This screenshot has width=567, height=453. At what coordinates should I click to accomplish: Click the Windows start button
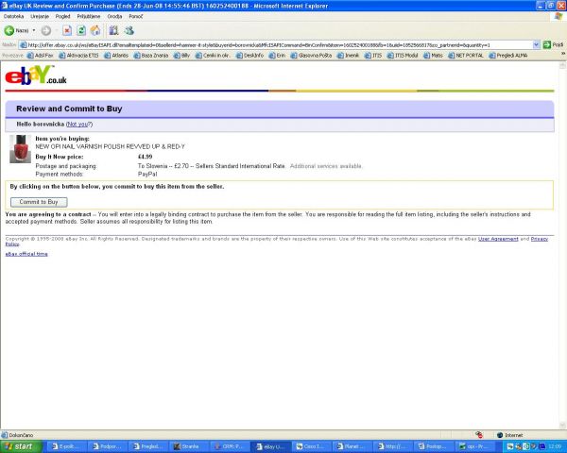click(x=21, y=446)
